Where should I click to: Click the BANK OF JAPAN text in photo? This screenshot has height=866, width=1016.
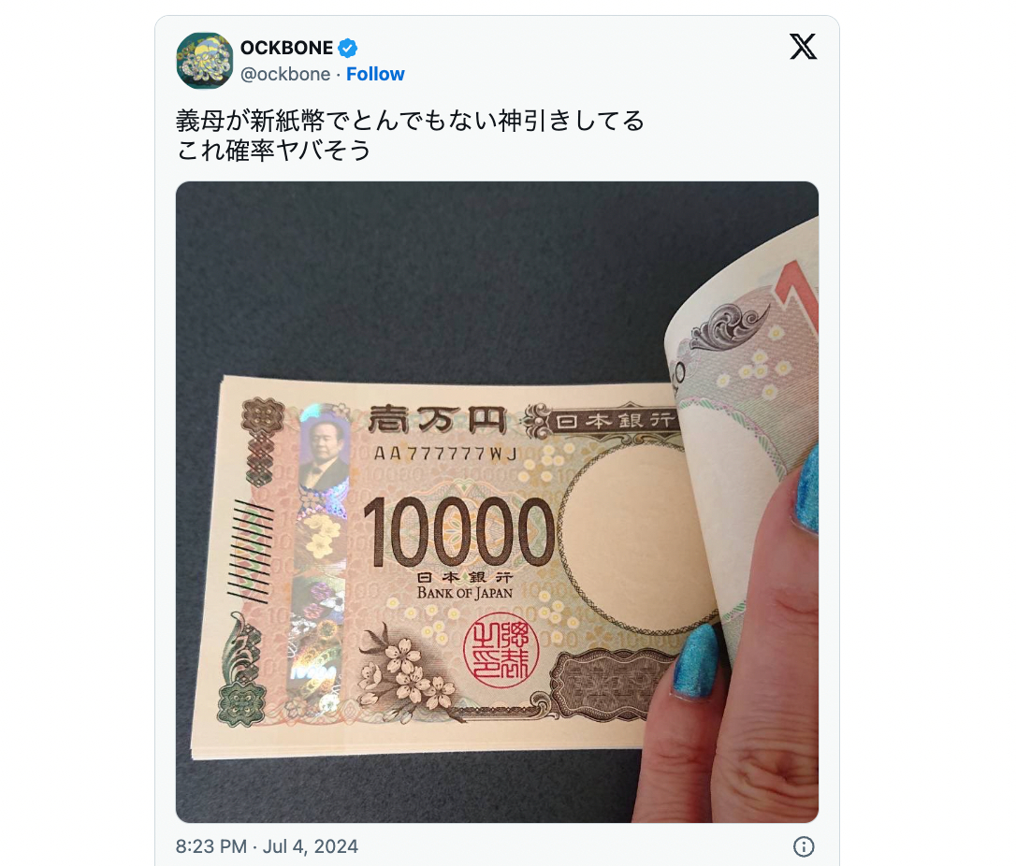(x=465, y=593)
